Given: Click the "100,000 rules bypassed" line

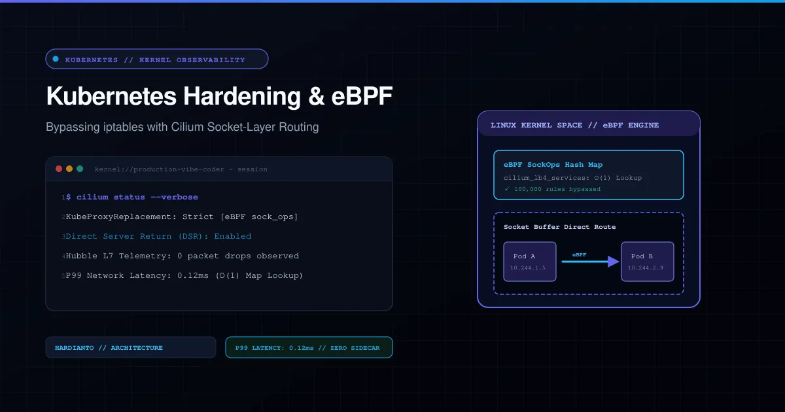Looking at the screenshot, I should [x=552, y=189].
